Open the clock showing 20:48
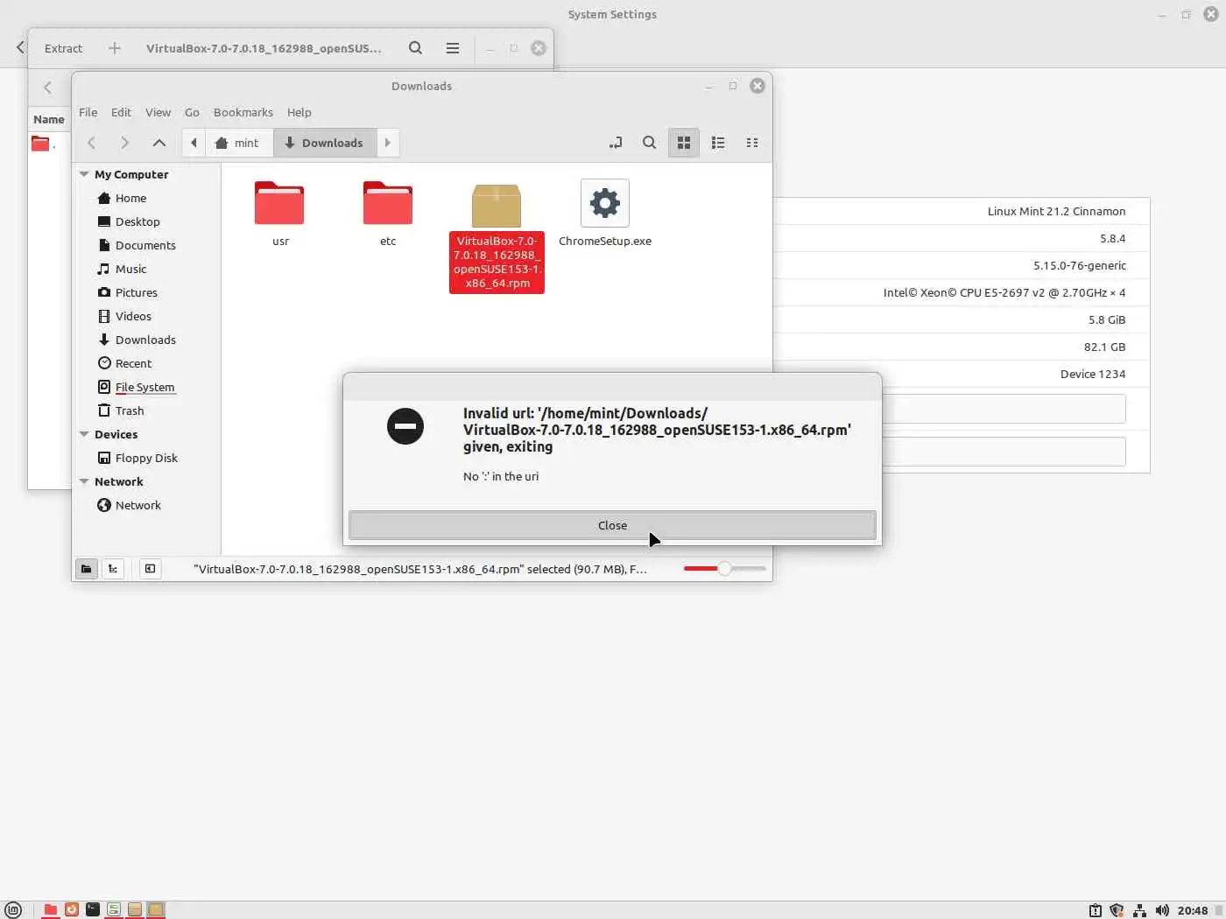Image resolution: width=1226 pixels, height=919 pixels. coord(1193,910)
